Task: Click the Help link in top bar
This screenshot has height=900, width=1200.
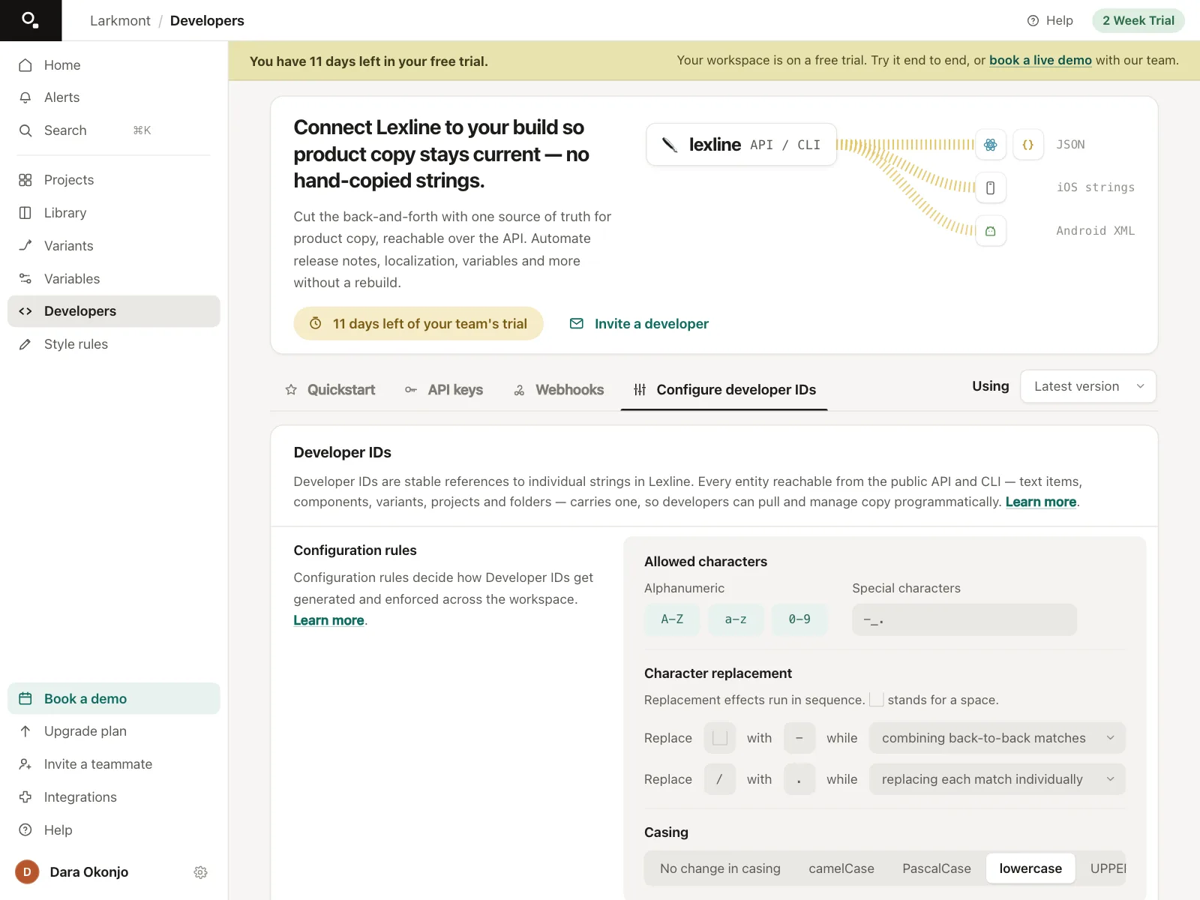Action: coord(1050,21)
